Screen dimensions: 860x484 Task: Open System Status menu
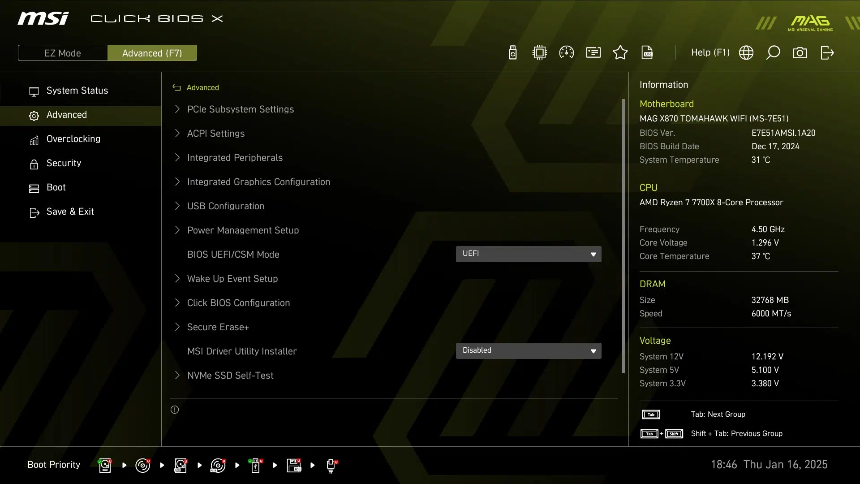[x=81, y=91]
